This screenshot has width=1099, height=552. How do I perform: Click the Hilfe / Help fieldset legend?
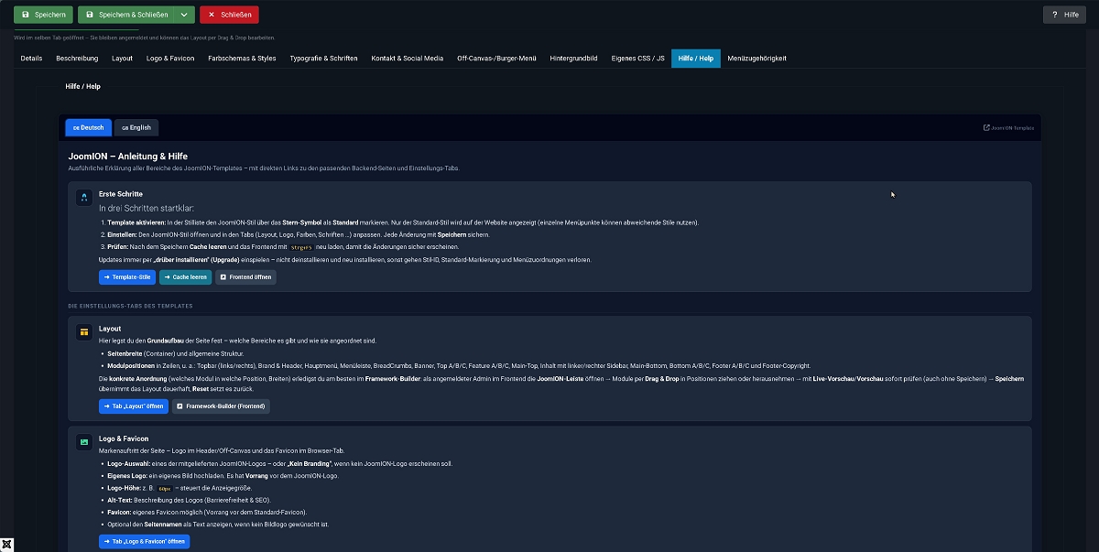(82, 86)
